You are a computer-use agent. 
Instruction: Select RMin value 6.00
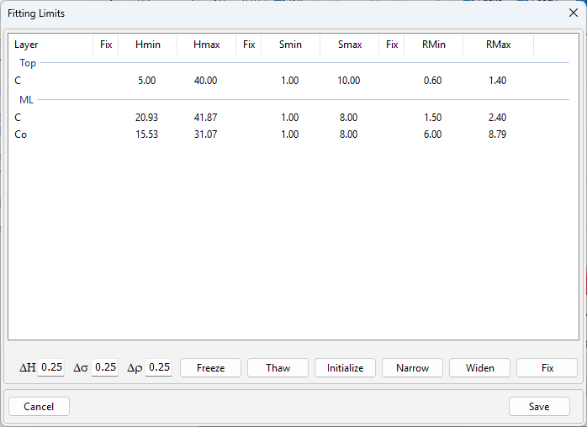click(x=433, y=134)
